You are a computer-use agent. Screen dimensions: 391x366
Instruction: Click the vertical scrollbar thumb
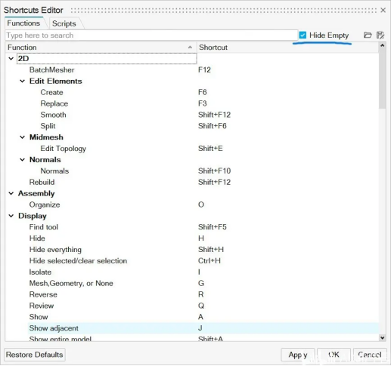pos(382,78)
